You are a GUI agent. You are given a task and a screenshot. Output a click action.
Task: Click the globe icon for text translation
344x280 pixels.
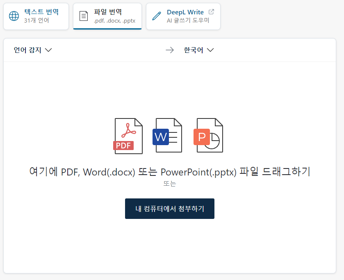click(14, 16)
